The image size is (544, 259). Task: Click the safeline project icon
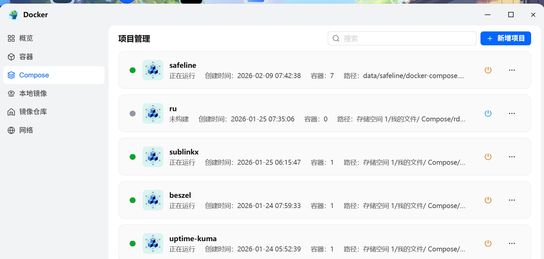(x=153, y=70)
